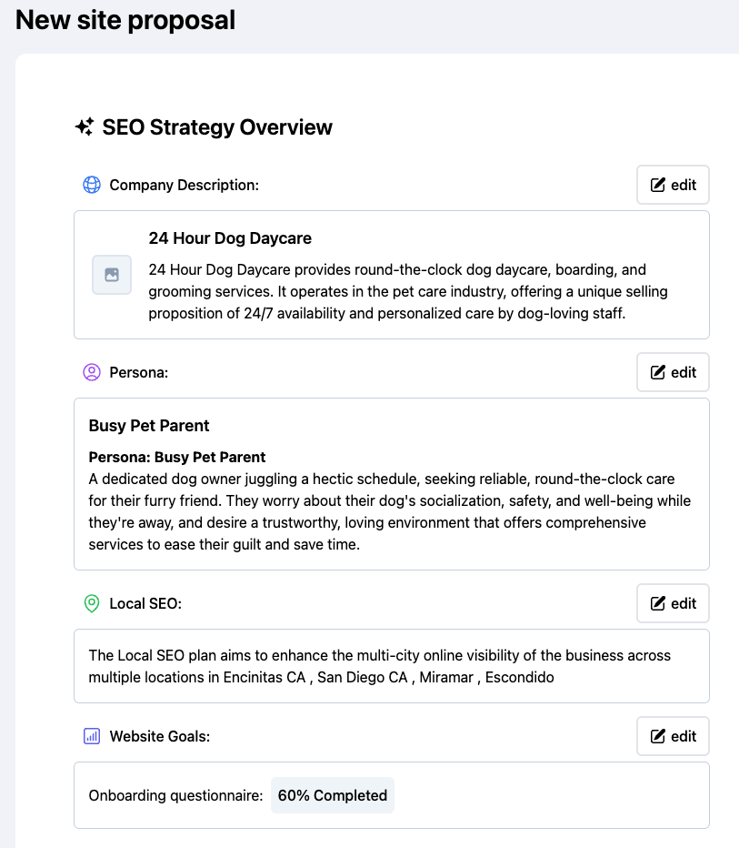This screenshot has height=848, width=739.
Task: Click the pencil icon inside Persona edit button
Action: [x=658, y=372]
